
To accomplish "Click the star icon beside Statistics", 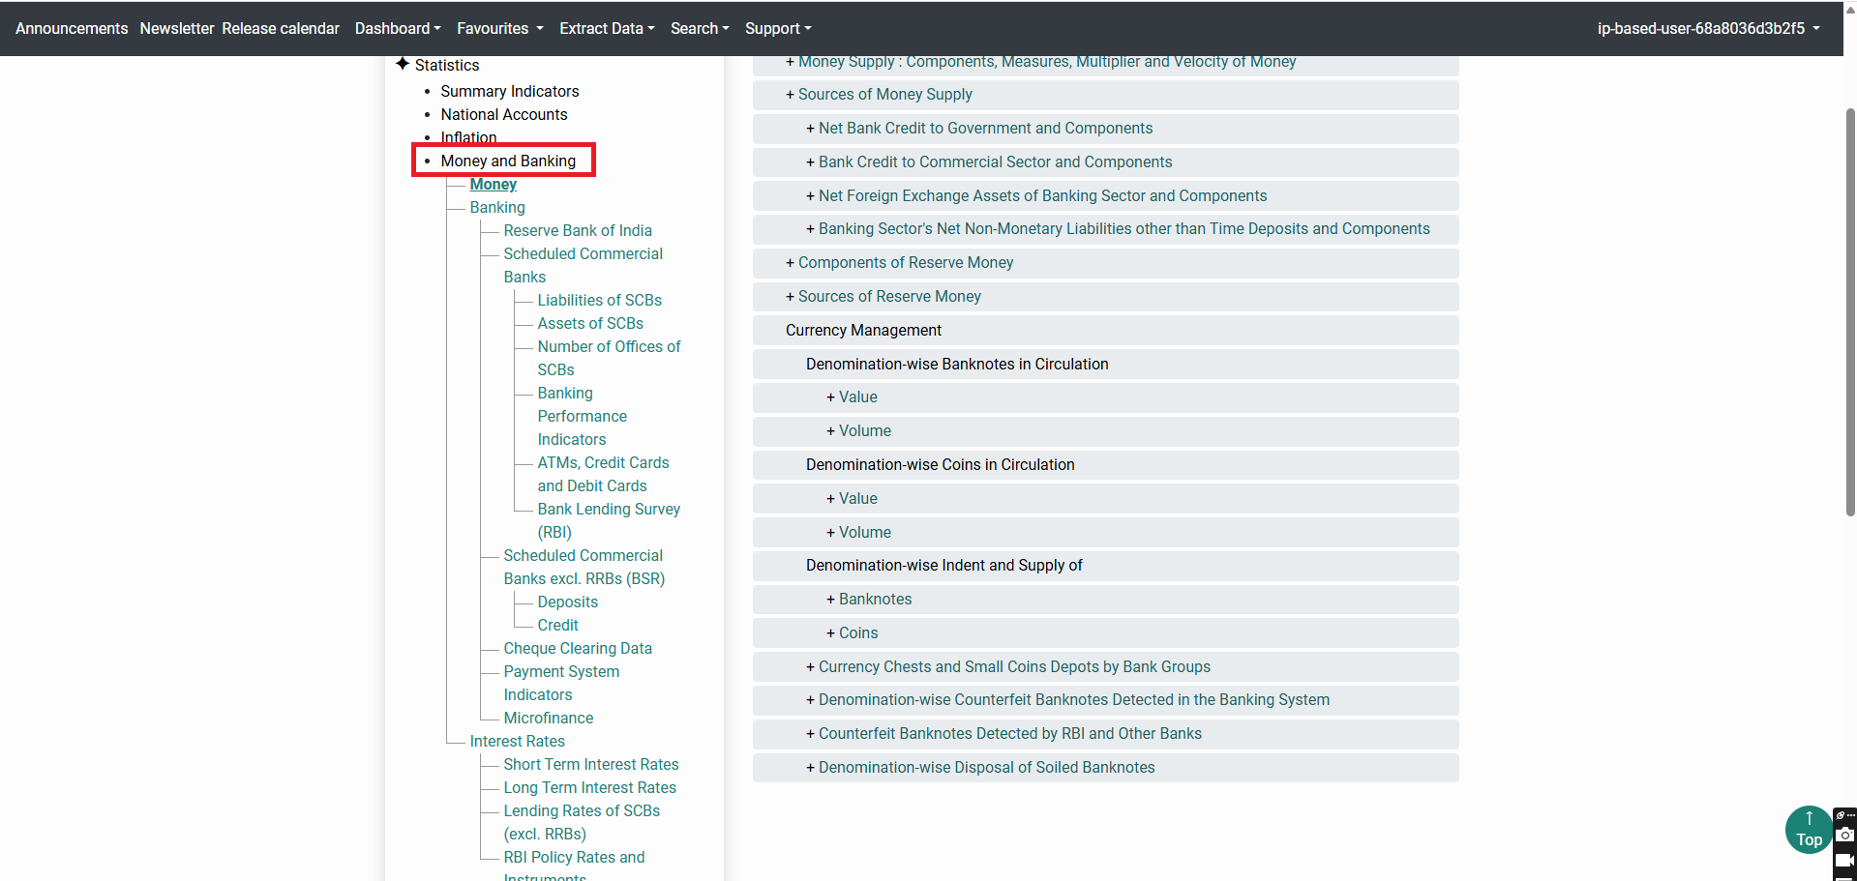I will (403, 64).
